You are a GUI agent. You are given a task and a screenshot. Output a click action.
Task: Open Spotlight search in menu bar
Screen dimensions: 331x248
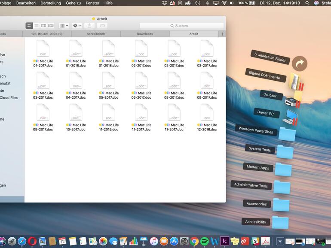[307, 3]
